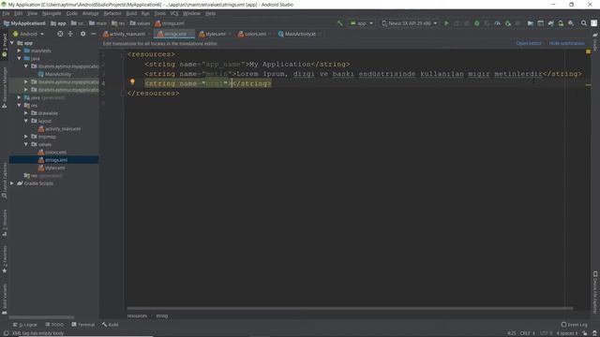Open Android project view dropdown

28,34
